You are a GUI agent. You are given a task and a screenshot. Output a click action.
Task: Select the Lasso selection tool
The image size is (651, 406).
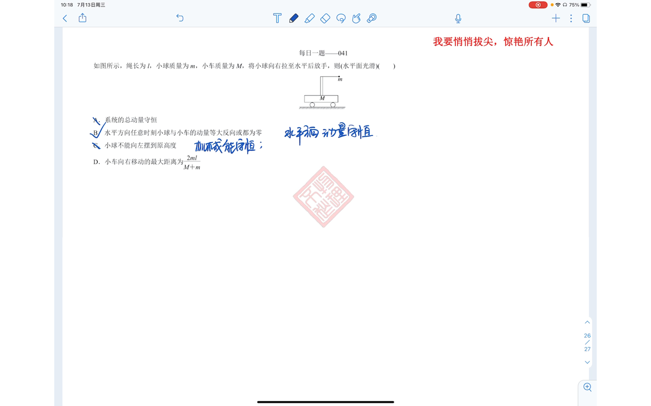(341, 18)
